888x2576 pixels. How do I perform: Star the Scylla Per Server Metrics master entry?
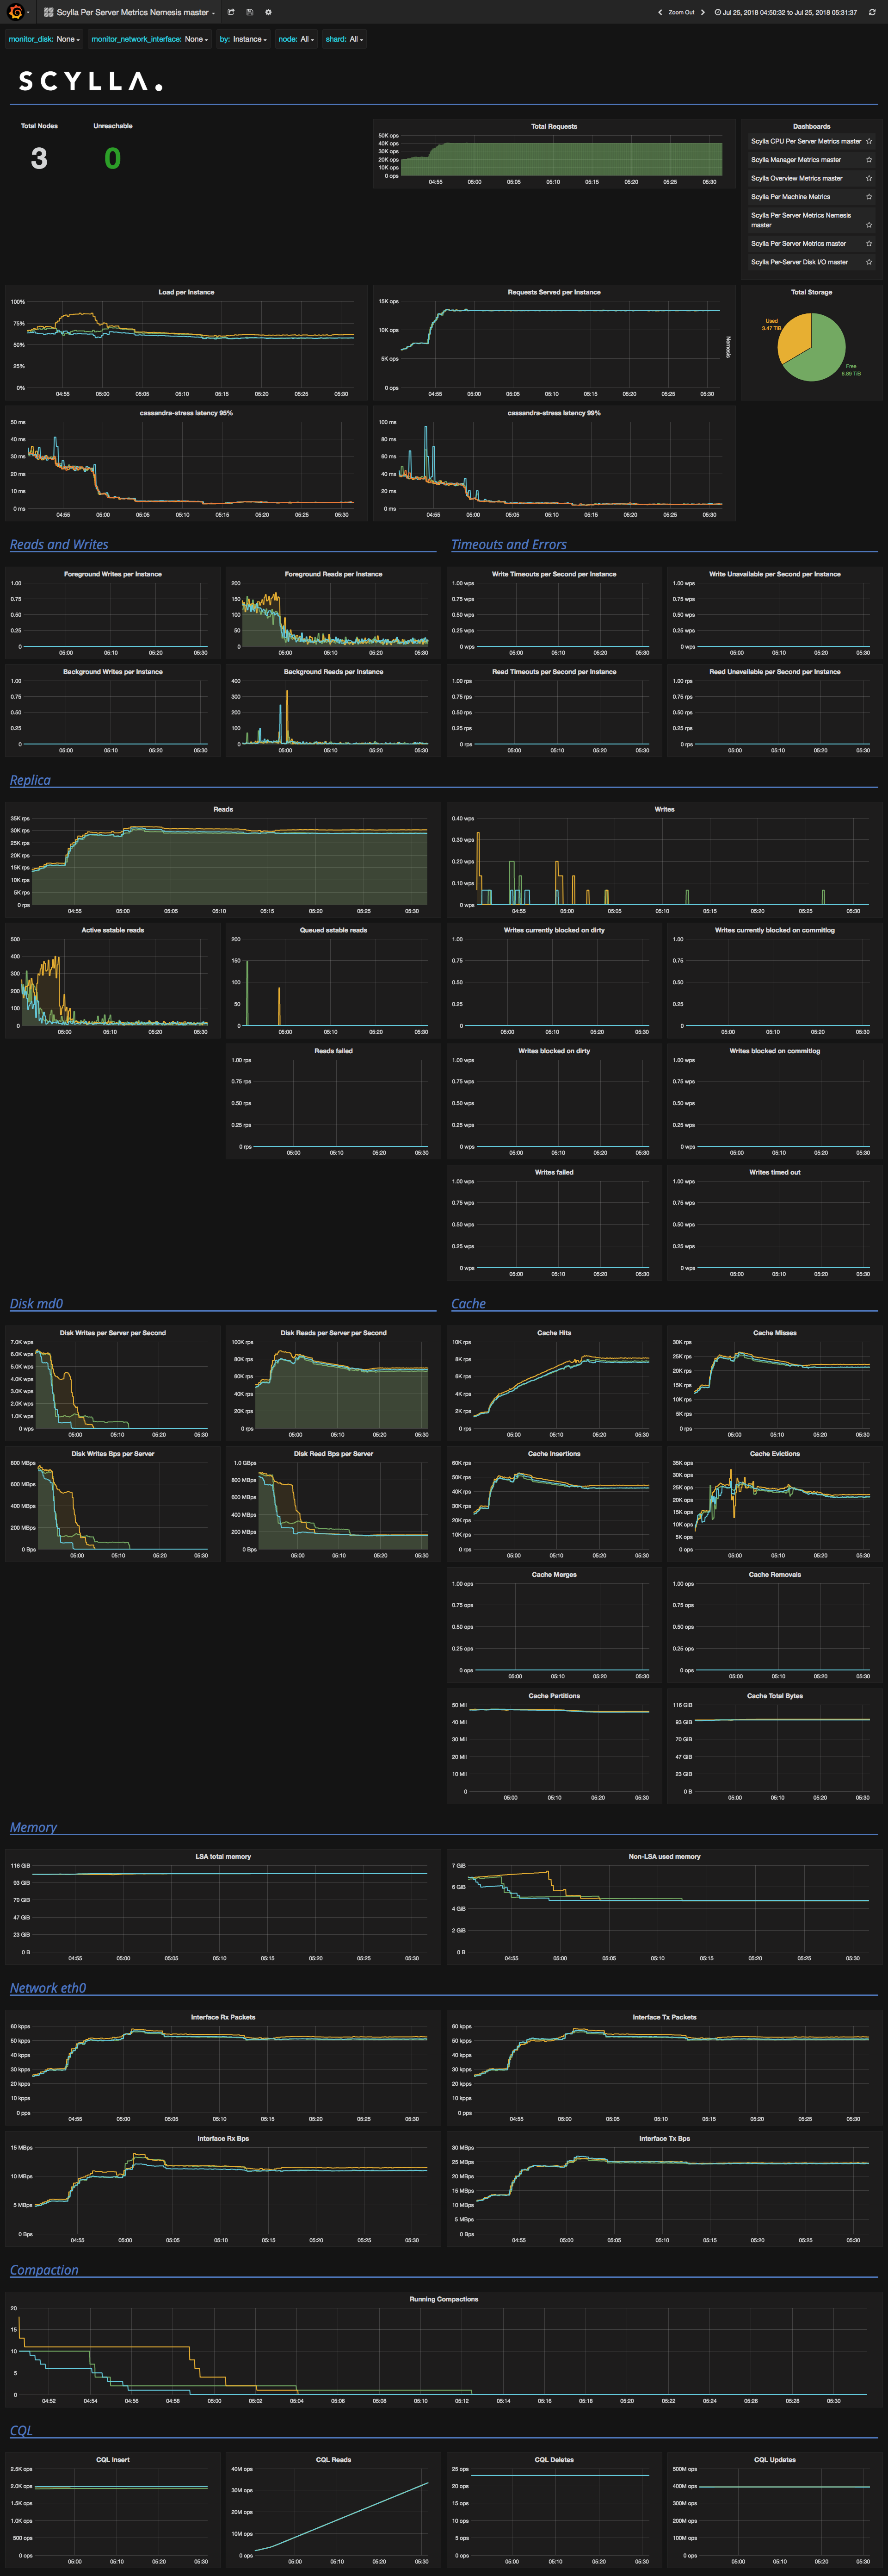(x=869, y=243)
